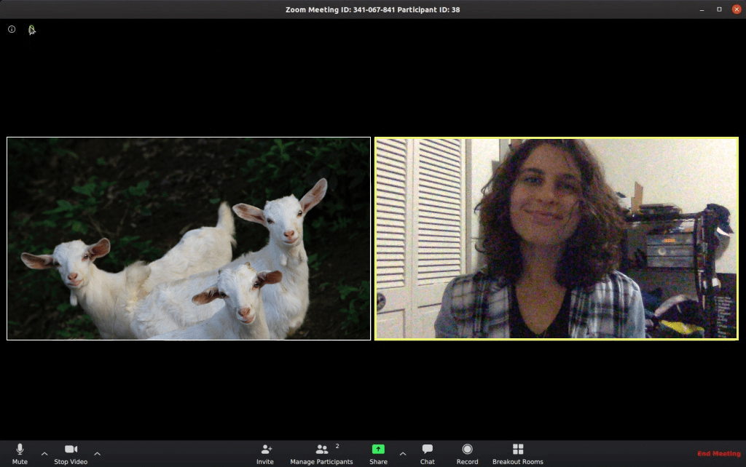Maximize the Zoom meeting window
The height and width of the screenshot is (467, 746).
(719, 9)
